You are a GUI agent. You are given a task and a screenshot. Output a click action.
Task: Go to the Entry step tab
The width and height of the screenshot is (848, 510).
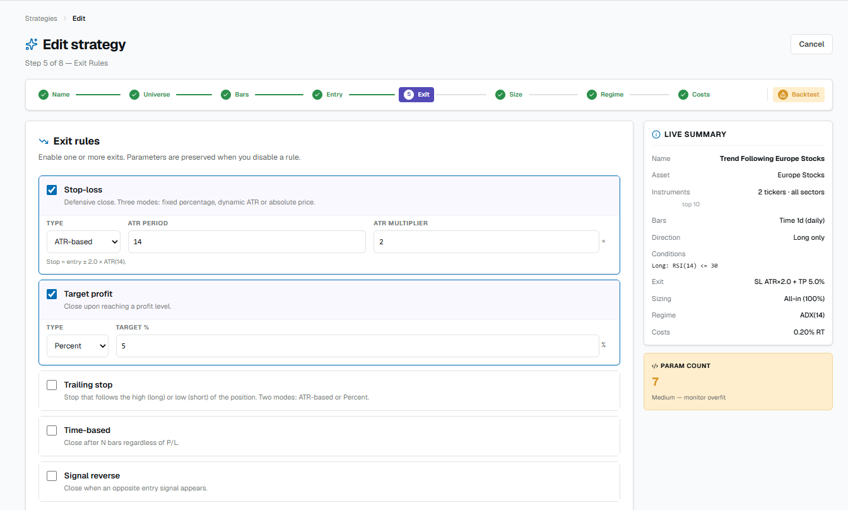point(327,95)
